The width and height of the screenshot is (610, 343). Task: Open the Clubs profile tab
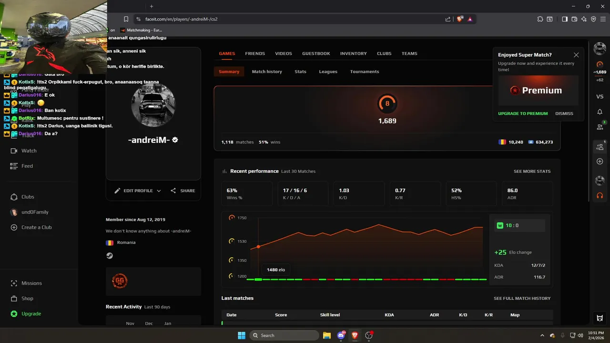pyautogui.click(x=384, y=53)
